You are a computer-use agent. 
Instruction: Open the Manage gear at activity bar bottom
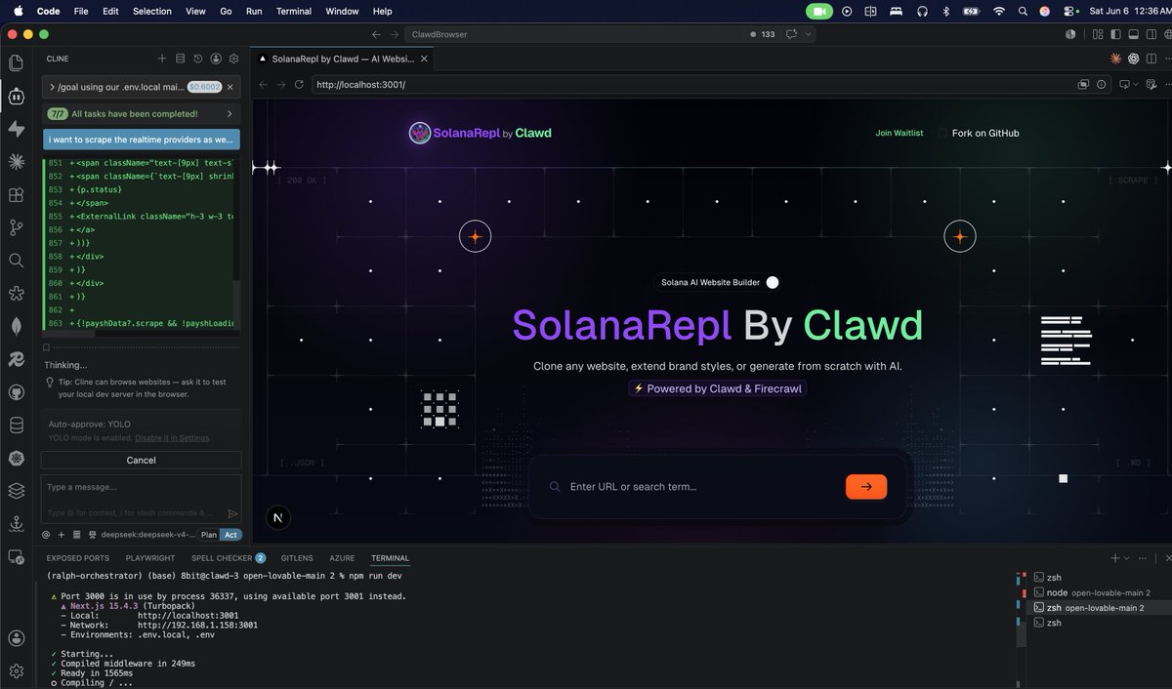(16, 671)
